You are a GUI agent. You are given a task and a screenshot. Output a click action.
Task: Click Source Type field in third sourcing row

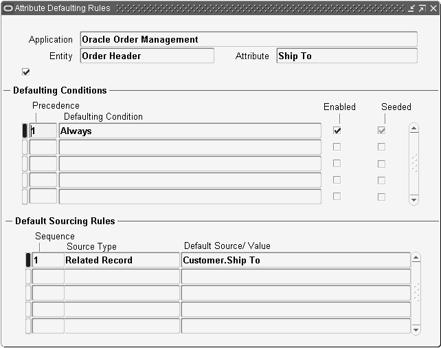(122, 293)
